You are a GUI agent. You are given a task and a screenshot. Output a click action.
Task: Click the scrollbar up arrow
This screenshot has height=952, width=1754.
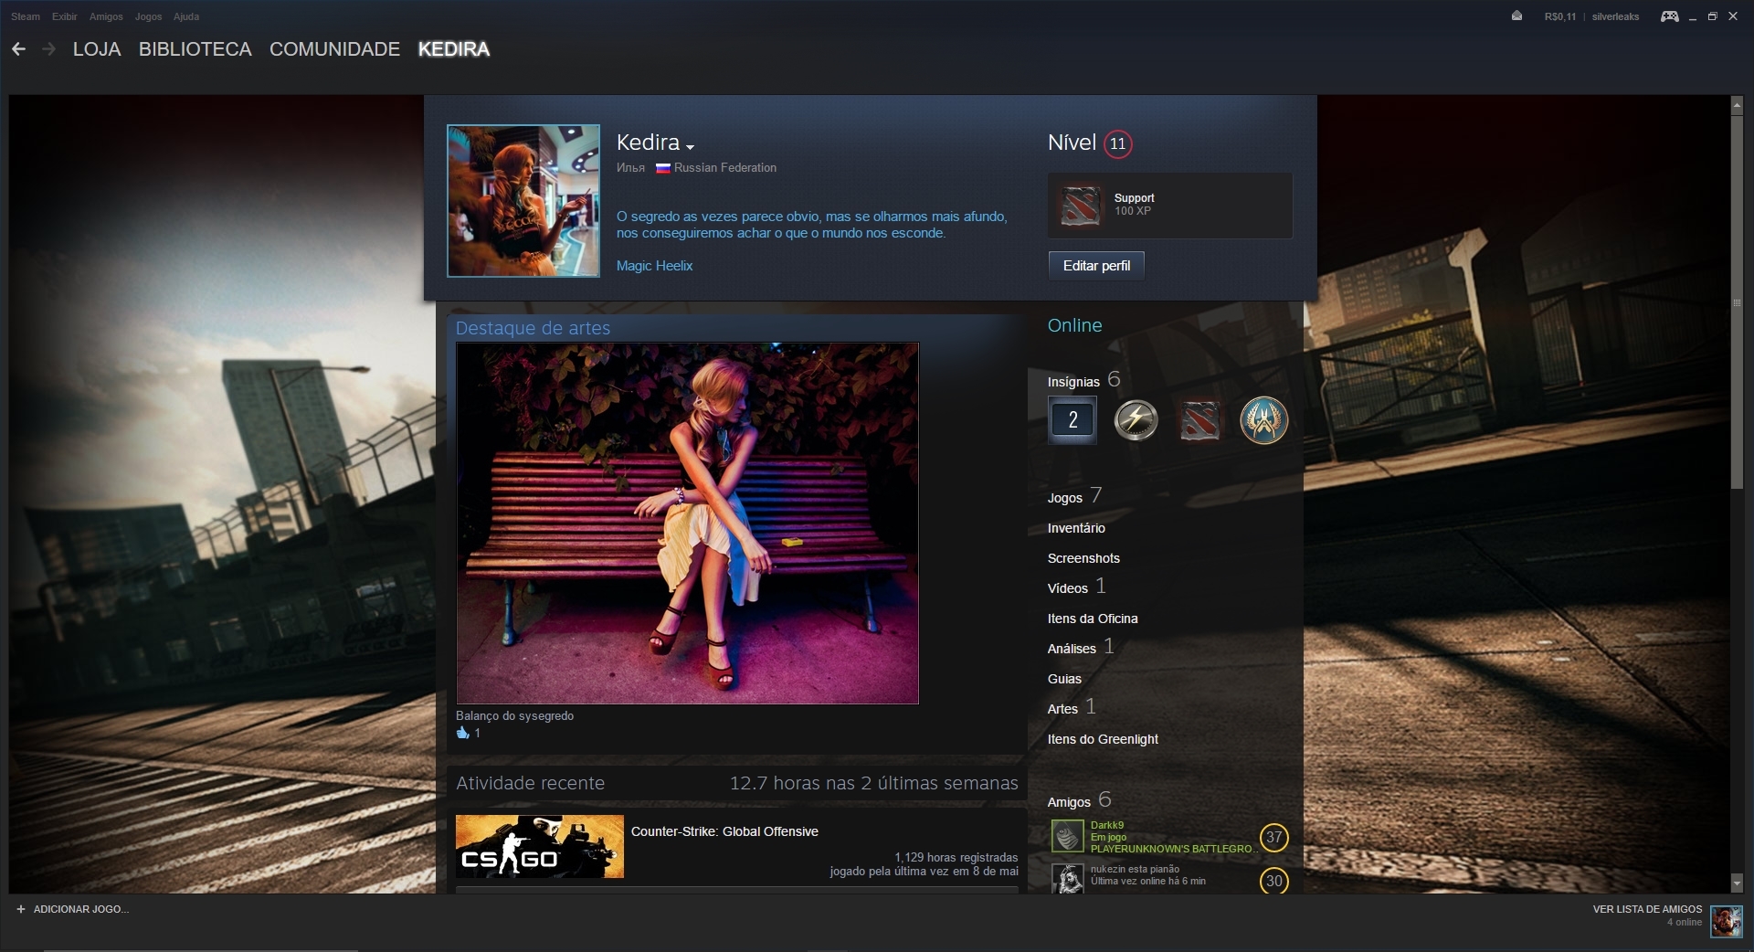point(1737,106)
